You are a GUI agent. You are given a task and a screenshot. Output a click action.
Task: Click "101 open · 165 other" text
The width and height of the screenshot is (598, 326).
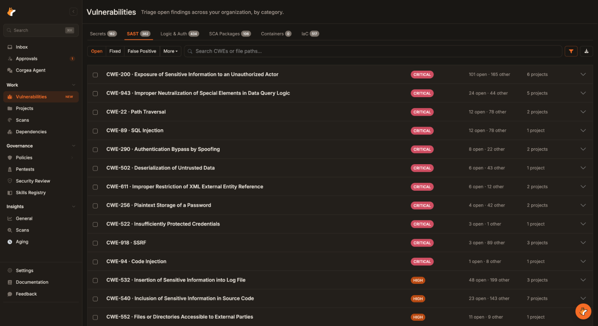click(489, 74)
